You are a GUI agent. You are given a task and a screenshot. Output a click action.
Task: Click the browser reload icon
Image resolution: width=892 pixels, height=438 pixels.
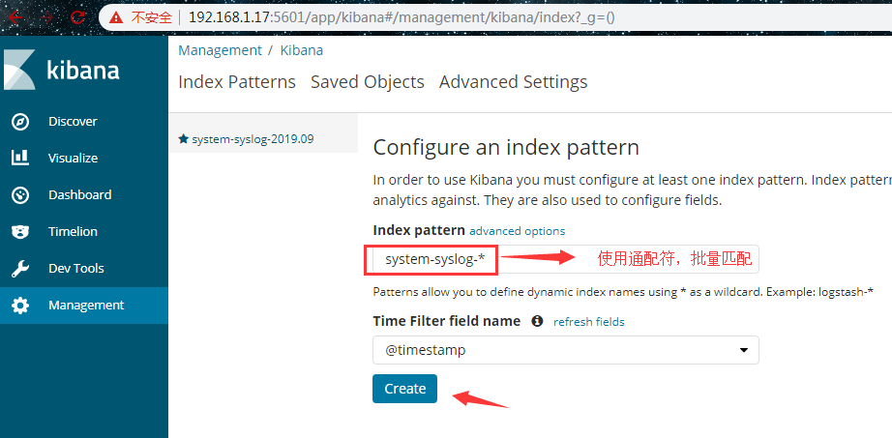click(77, 17)
